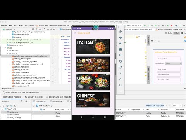Tap the GREEK cuisine card

point(93,82)
